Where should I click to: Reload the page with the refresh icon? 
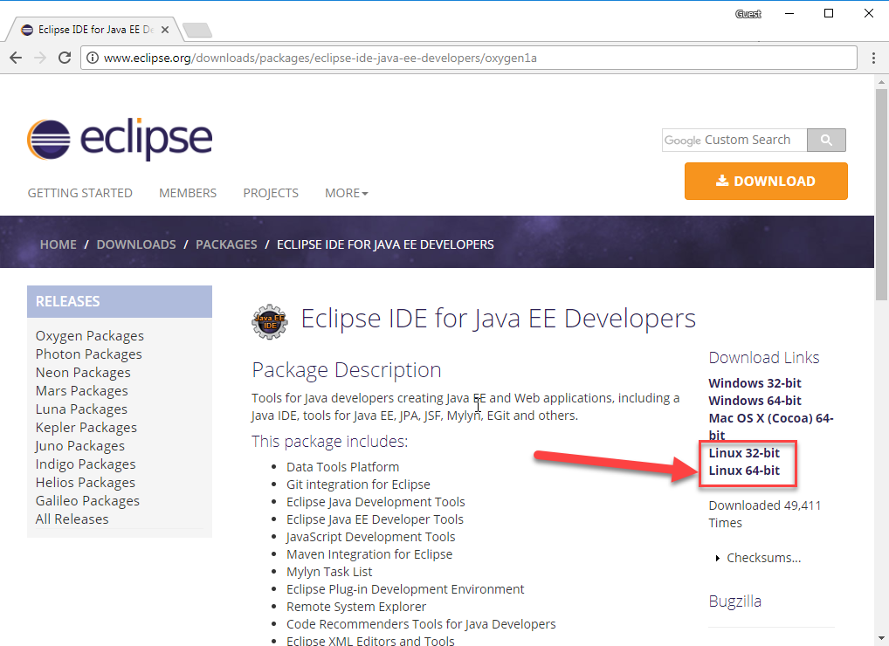[64, 58]
